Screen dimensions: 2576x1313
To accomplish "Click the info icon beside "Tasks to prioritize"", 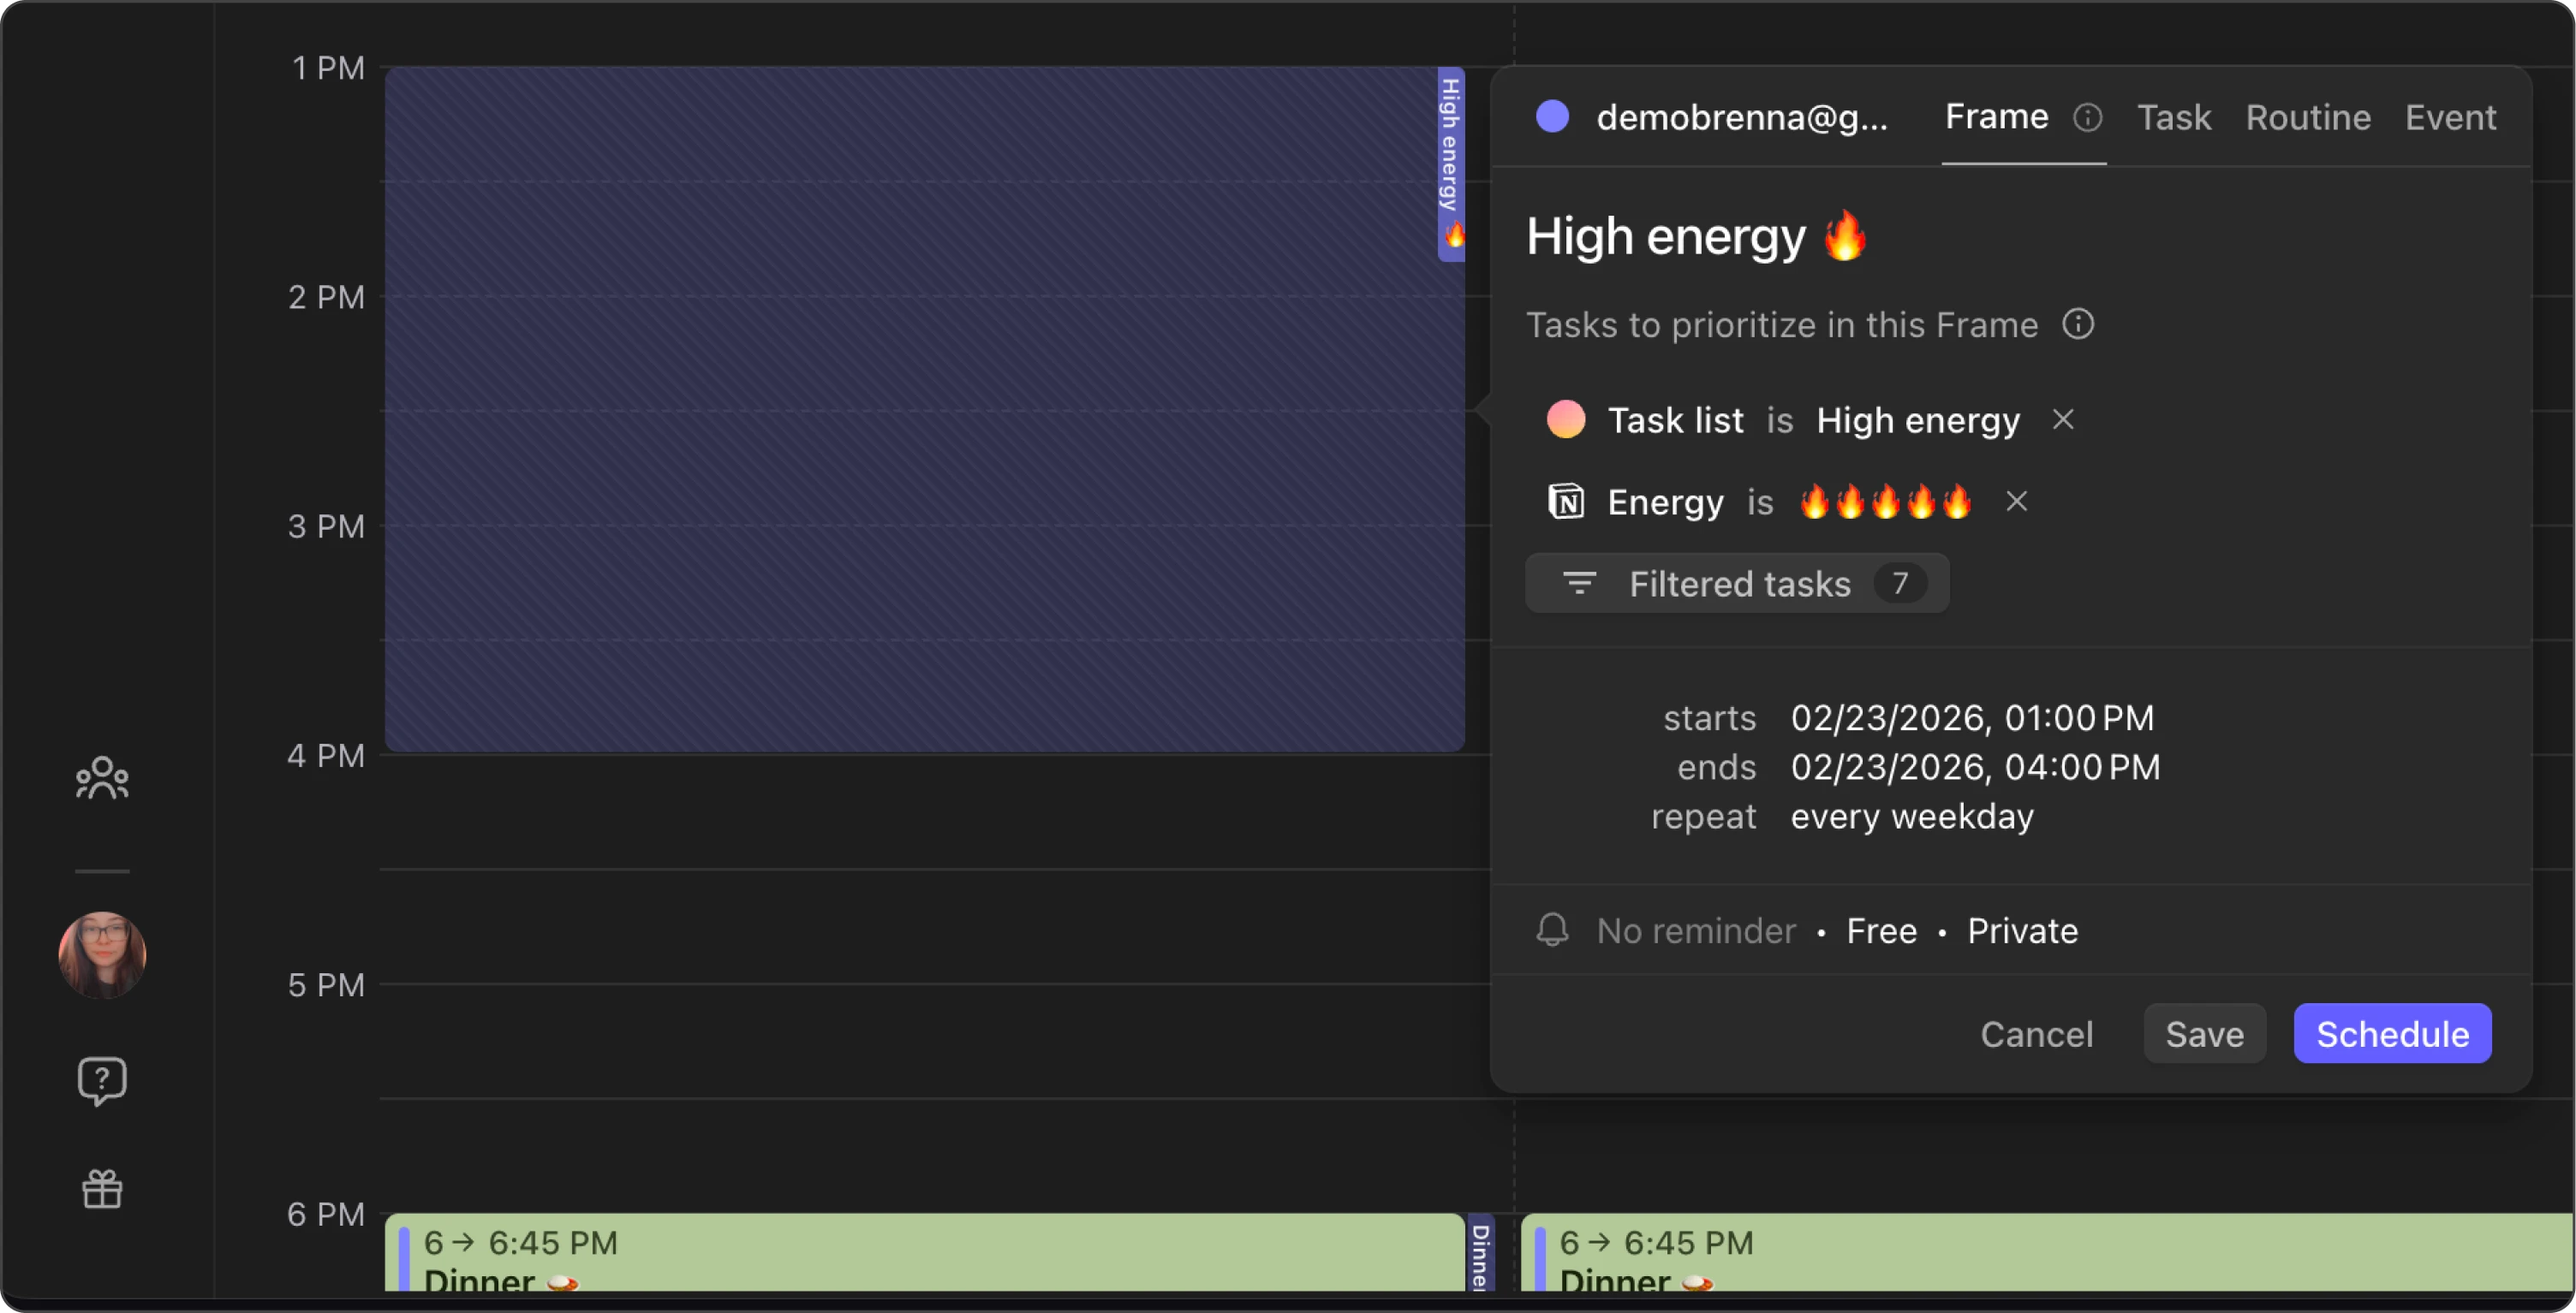I will (x=2078, y=324).
